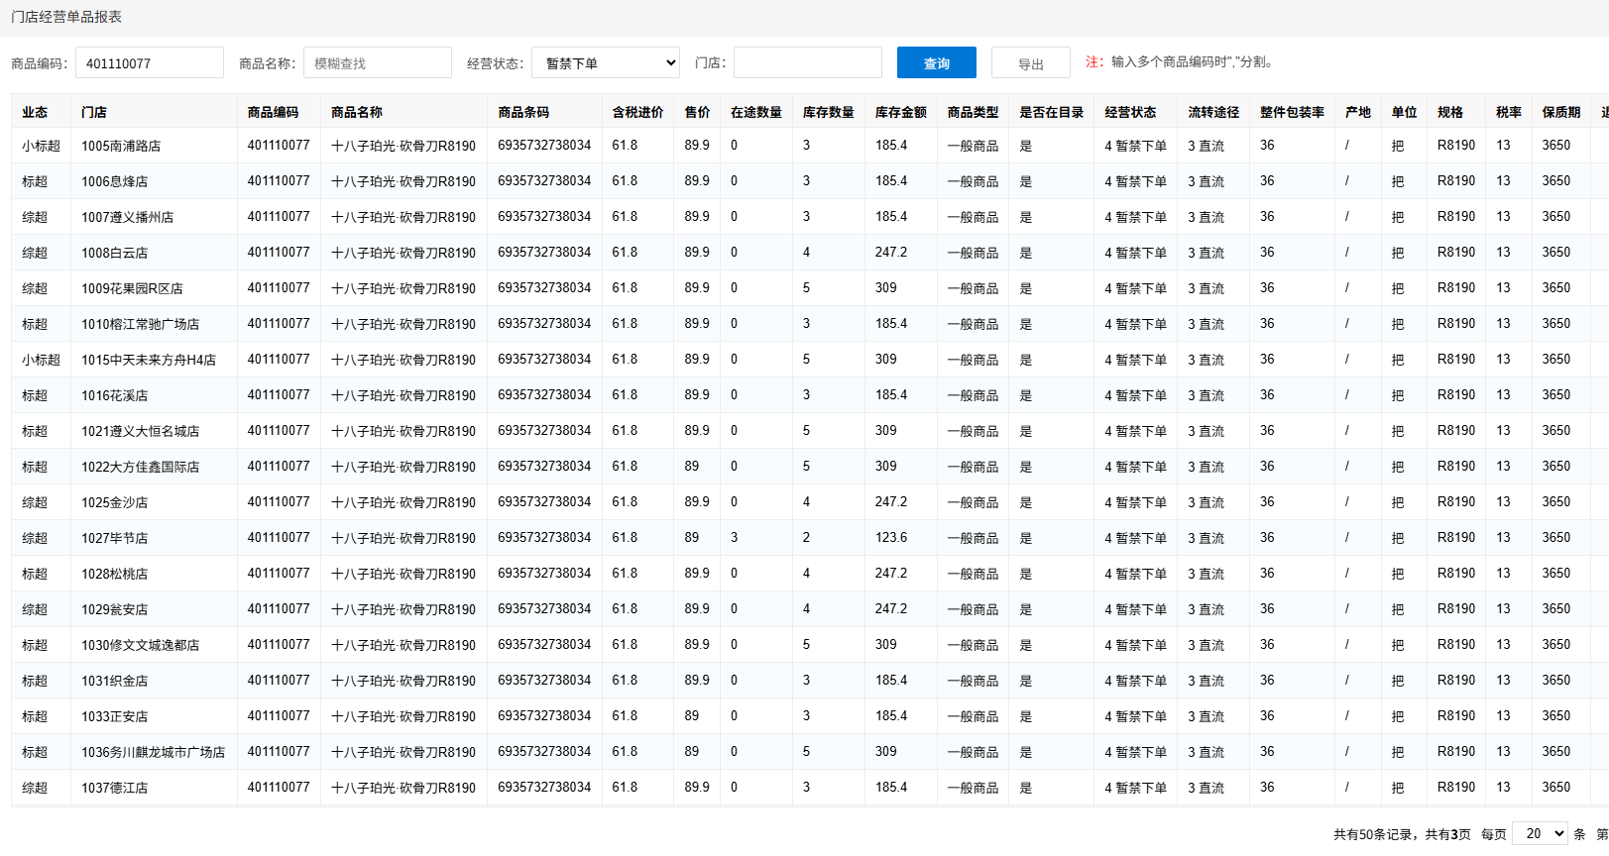Click the 经营状态 column header
1609x856 pixels.
tap(1130, 112)
